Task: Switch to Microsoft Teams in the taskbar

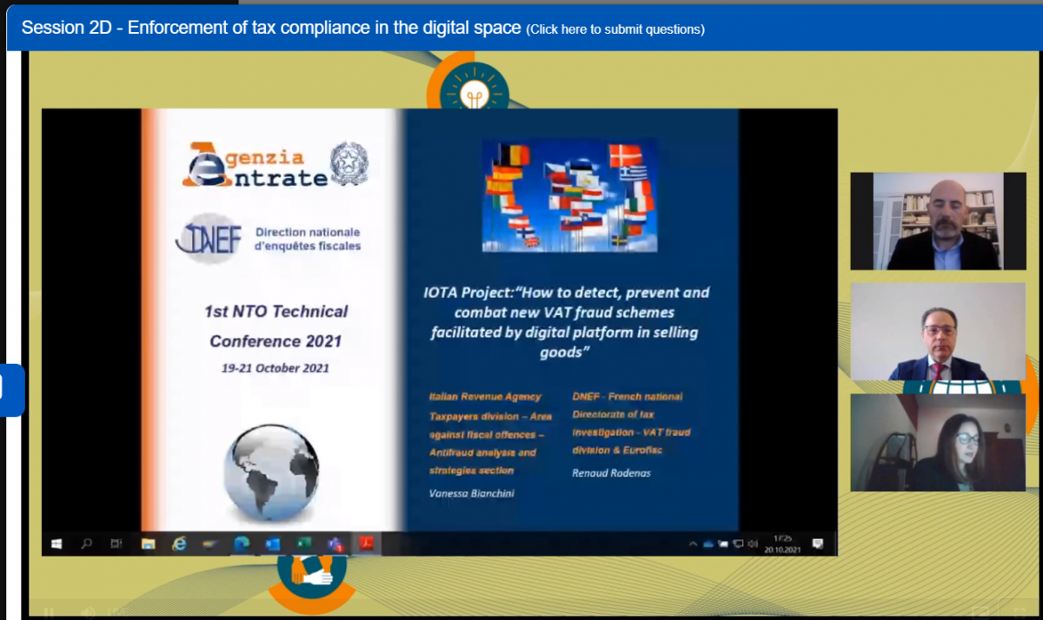Action: [334, 544]
